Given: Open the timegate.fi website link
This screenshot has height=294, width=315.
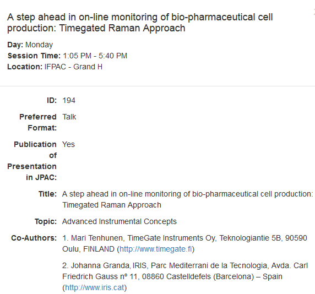Looking at the screenshot, I should [156, 249].
